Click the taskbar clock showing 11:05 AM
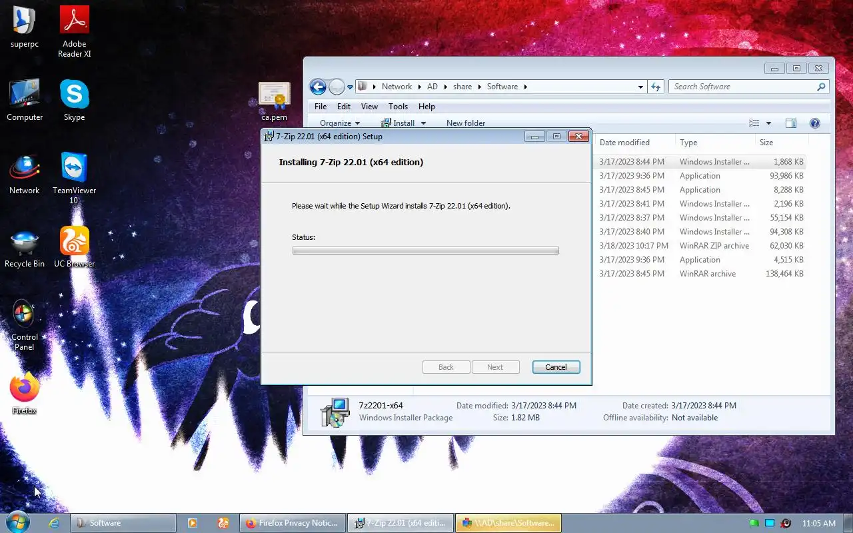Screen dimensions: 853x533 coord(819,524)
